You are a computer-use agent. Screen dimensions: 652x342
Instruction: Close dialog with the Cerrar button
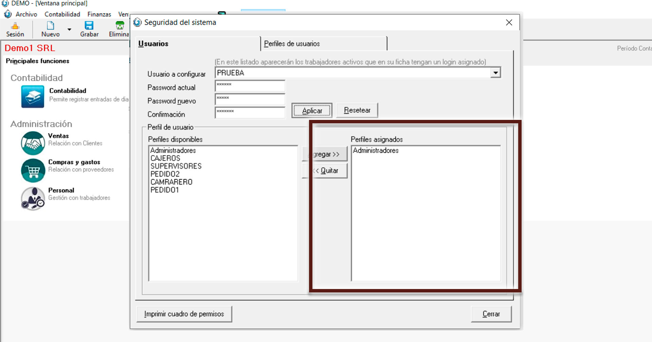click(x=491, y=314)
